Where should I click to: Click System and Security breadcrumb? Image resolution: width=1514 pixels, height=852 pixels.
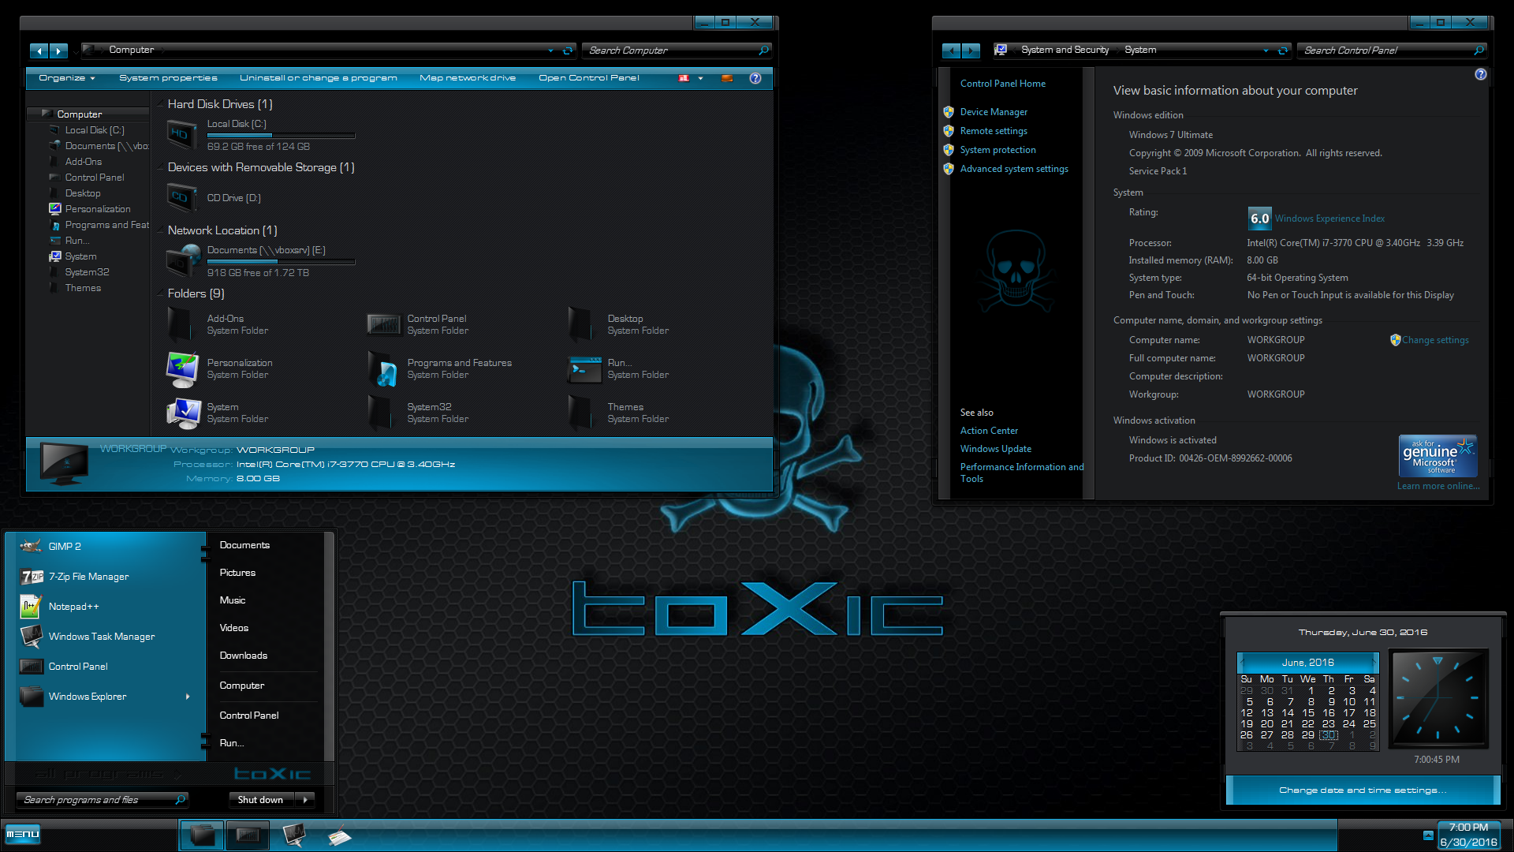point(1065,50)
